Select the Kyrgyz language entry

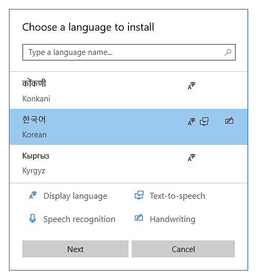(x=129, y=163)
